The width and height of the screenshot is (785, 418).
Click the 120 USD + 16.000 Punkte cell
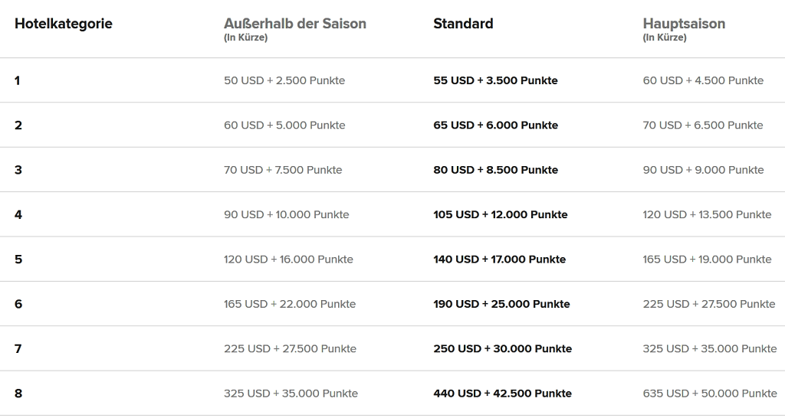288,260
